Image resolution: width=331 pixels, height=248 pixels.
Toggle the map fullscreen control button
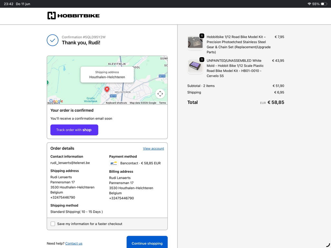(160, 94)
